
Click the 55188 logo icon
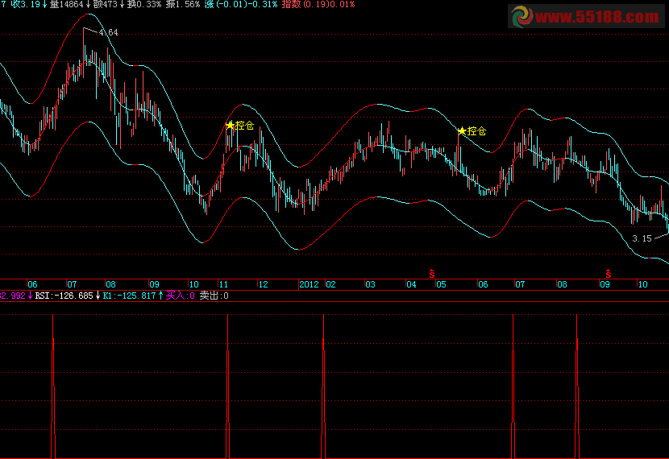pos(522,16)
